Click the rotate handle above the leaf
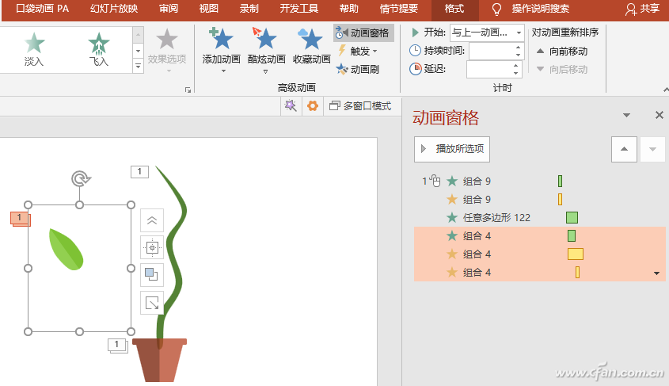The image size is (669, 386). pyautogui.click(x=80, y=178)
